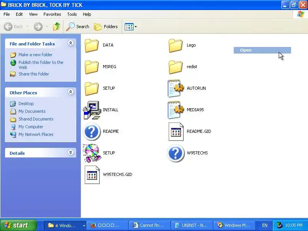Click the 10:05 PM clock
This screenshot has height=231, width=308.
[294, 225]
